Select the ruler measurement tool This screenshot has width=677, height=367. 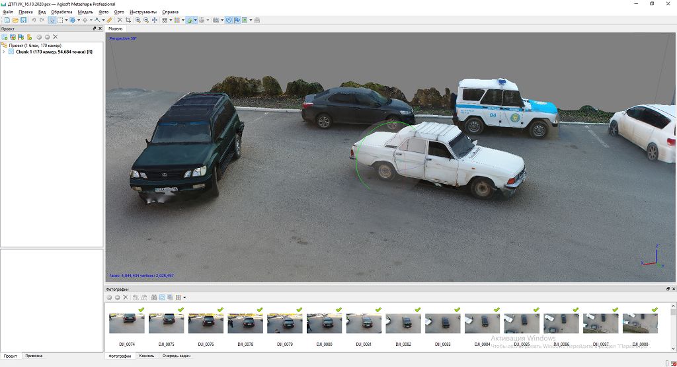click(110, 20)
